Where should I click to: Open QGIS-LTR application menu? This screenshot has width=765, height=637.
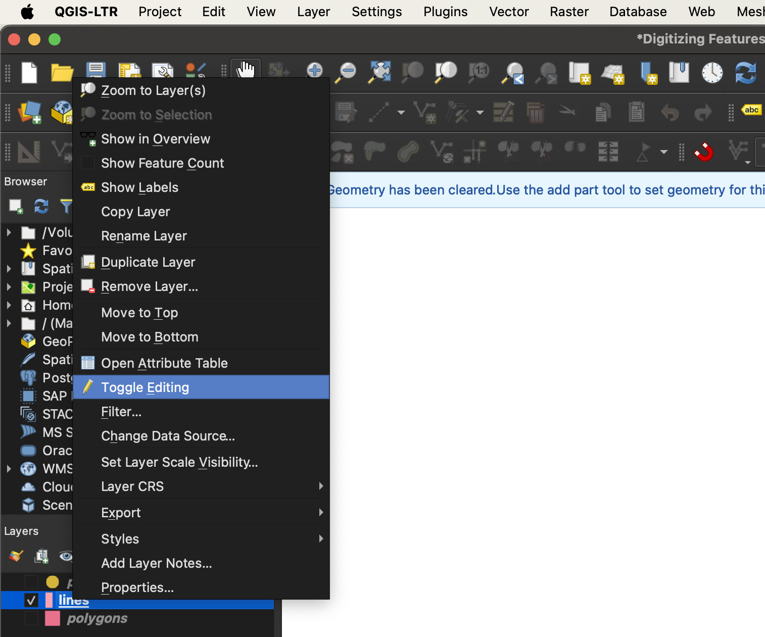pos(86,12)
